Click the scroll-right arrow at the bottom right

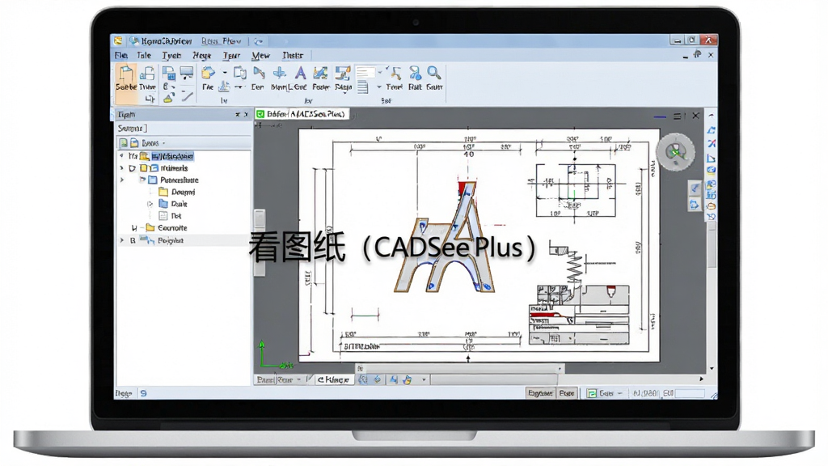click(x=701, y=379)
